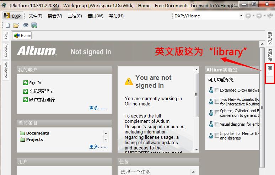Click the device view chip toolbar icon
The width and height of the screenshot is (275, 175).
26,25
